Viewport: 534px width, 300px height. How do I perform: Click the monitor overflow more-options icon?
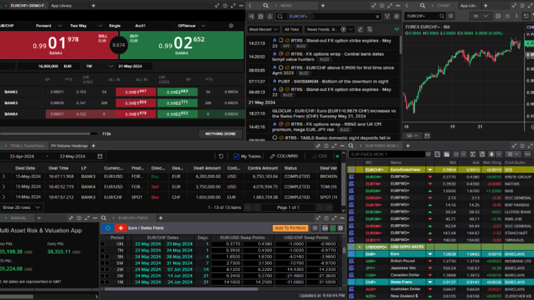coord(527,154)
